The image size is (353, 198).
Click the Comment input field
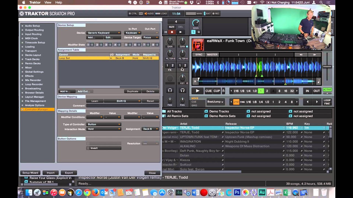122,106
